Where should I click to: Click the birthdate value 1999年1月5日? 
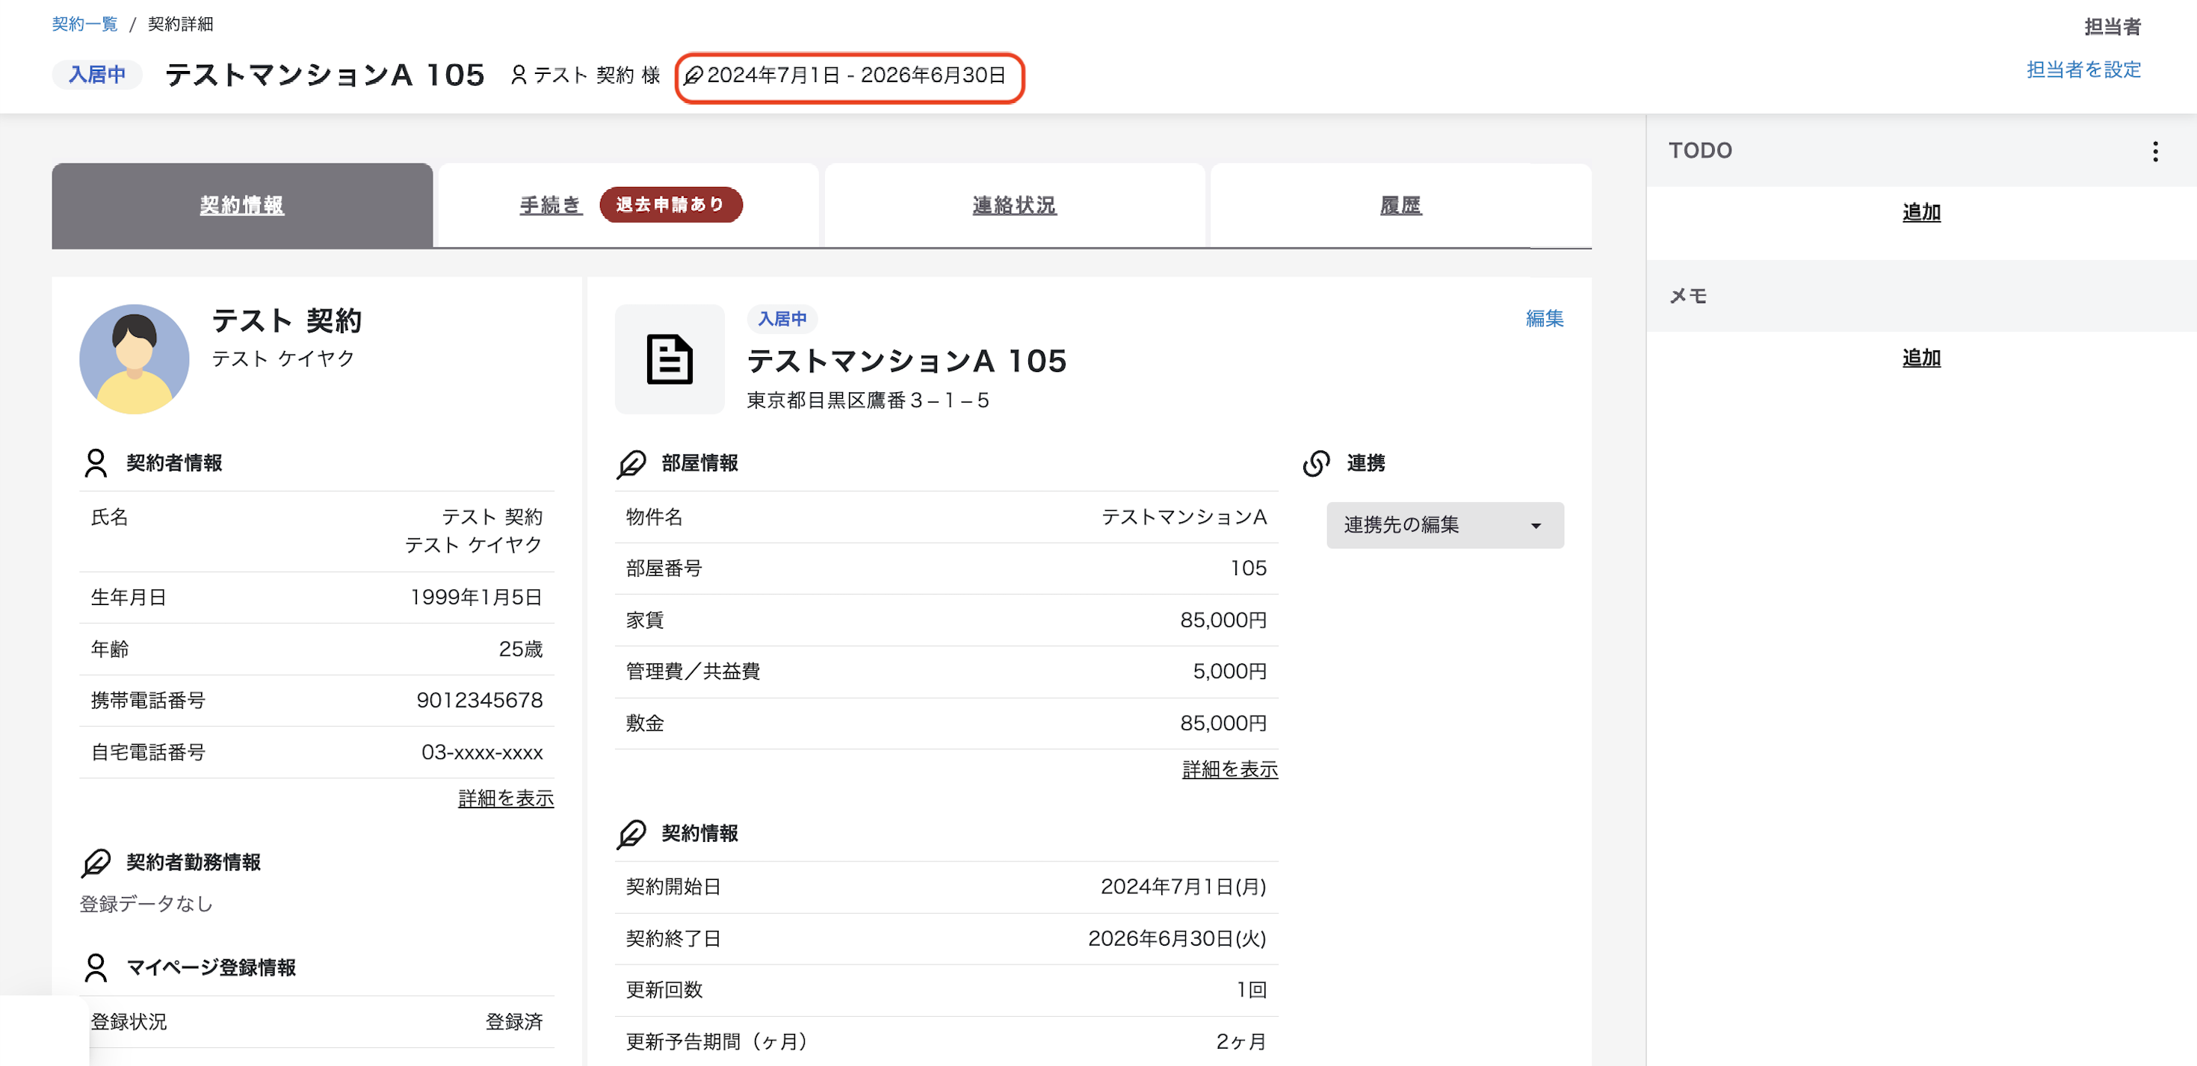476,597
